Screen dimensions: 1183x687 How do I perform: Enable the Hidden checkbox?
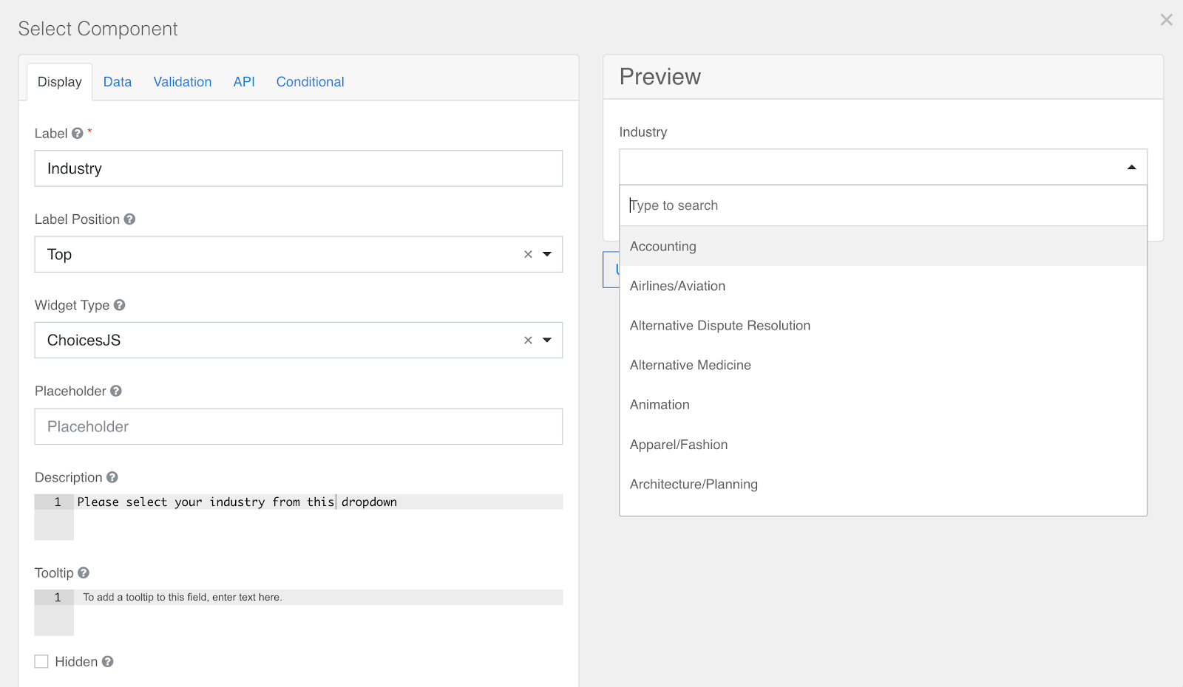pyautogui.click(x=41, y=662)
